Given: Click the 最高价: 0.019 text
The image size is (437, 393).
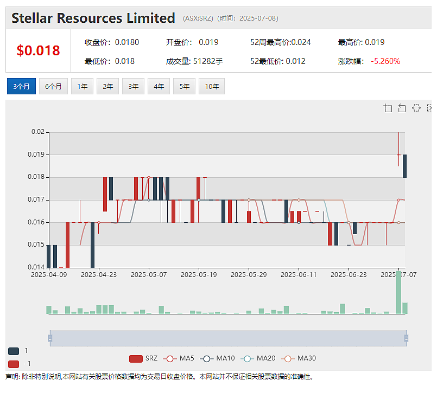Looking at the screenshot, I should pyautogui.click(x=361, y=42).
